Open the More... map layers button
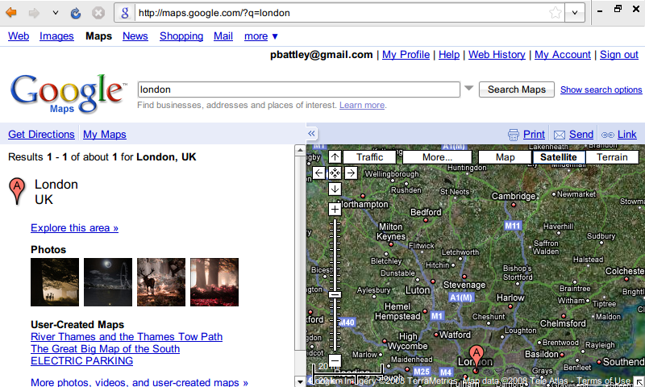This screenshot has width=645, height=387. 437,157
